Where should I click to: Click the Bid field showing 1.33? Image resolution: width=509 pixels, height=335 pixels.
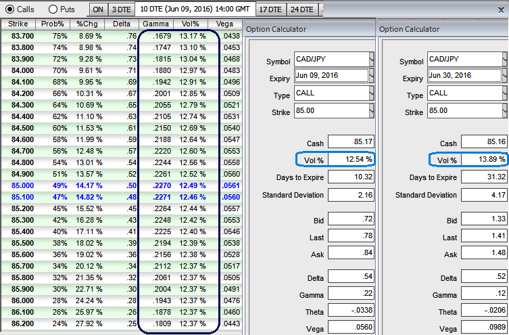(x=484, y=219)
